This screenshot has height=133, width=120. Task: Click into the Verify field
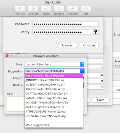(x=62, y=32)
